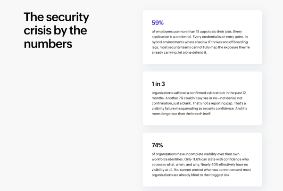283x191 pixels.
Task: Click the line mentioning shadow IT thrives
Action: (200, 42)
